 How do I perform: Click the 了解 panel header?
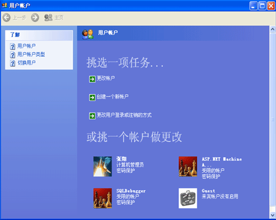click(39, 35)
